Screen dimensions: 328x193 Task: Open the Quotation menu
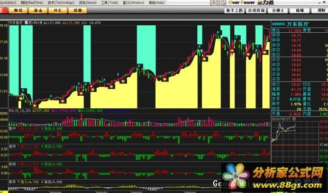pos(8,3)
